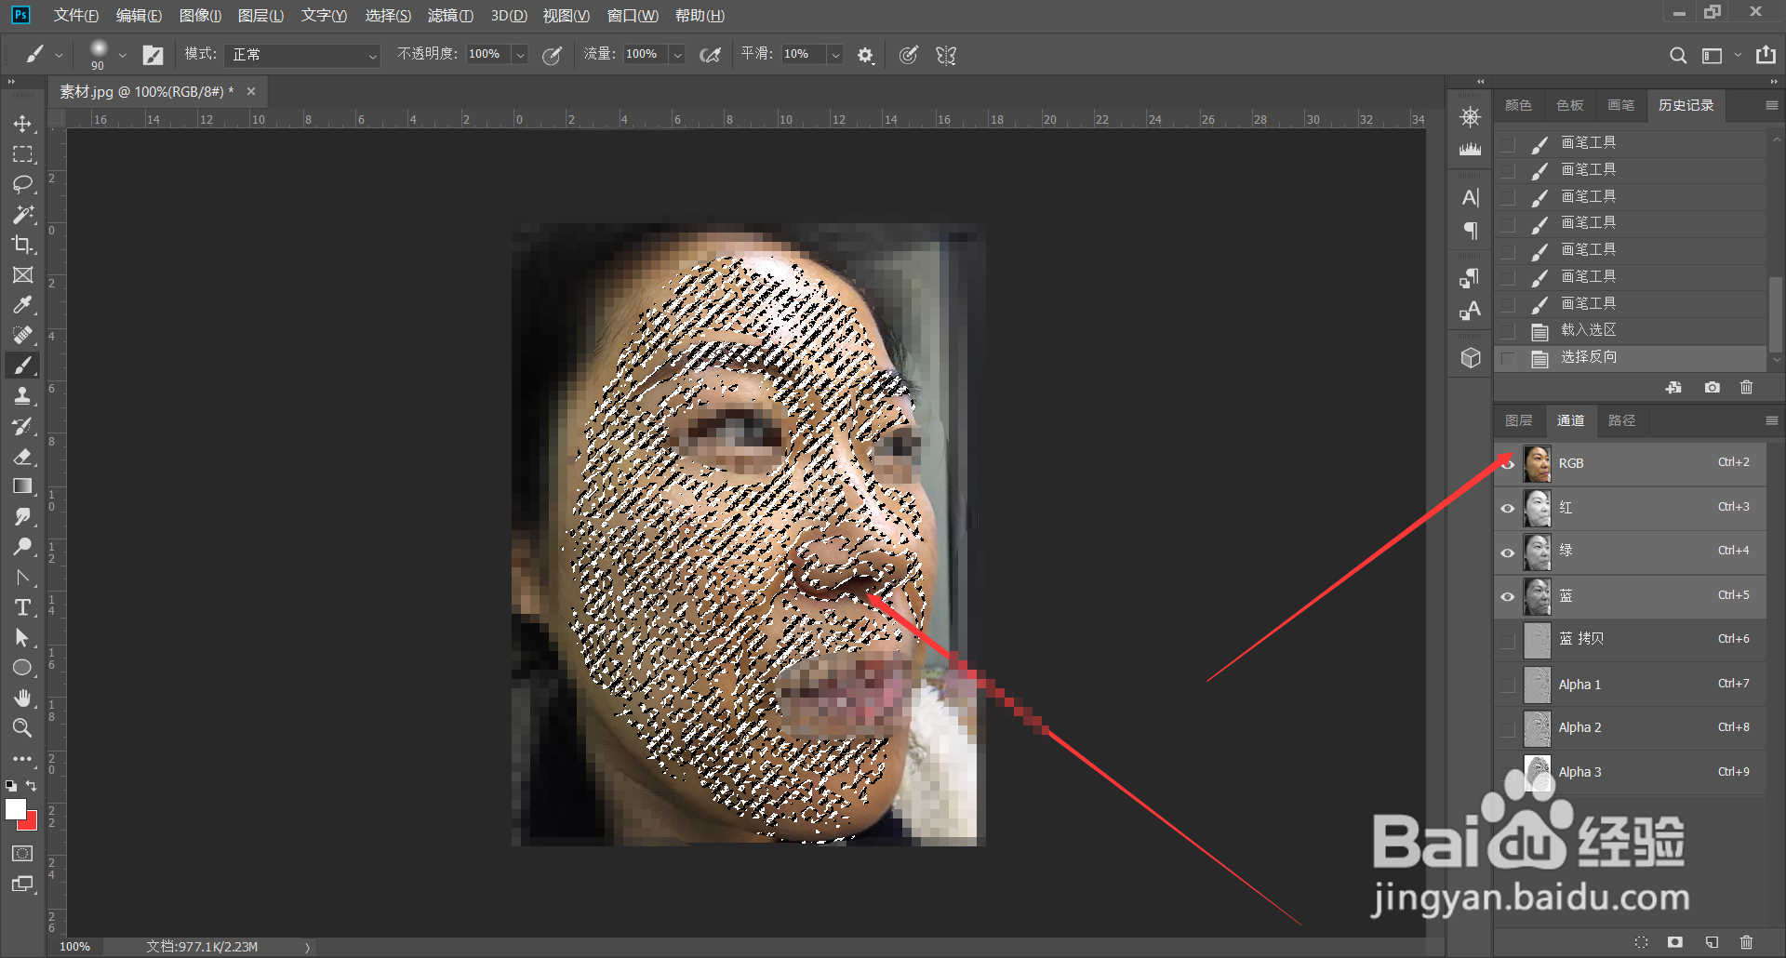Expand the 流量 flow dropdown arrow
Image resolution: width=1786 pixels, height=958 pixels.
click(x=678, y=55)
